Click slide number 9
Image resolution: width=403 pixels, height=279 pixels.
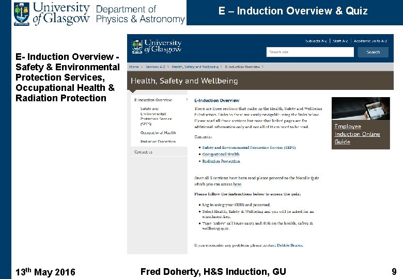(x=394, y=272)
